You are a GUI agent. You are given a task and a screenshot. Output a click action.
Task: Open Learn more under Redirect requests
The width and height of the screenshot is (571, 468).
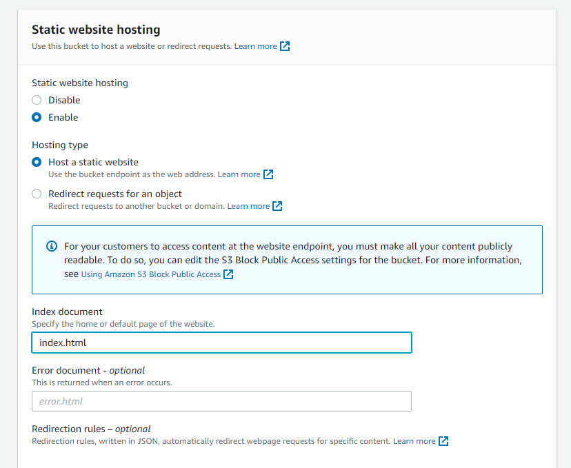(248, 206)
